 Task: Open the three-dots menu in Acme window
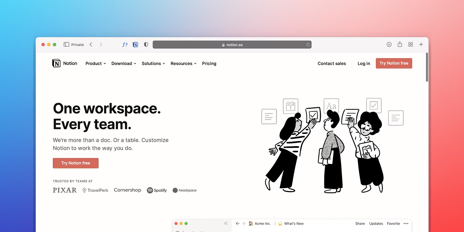pyautogui.click(x=406, y=224)
